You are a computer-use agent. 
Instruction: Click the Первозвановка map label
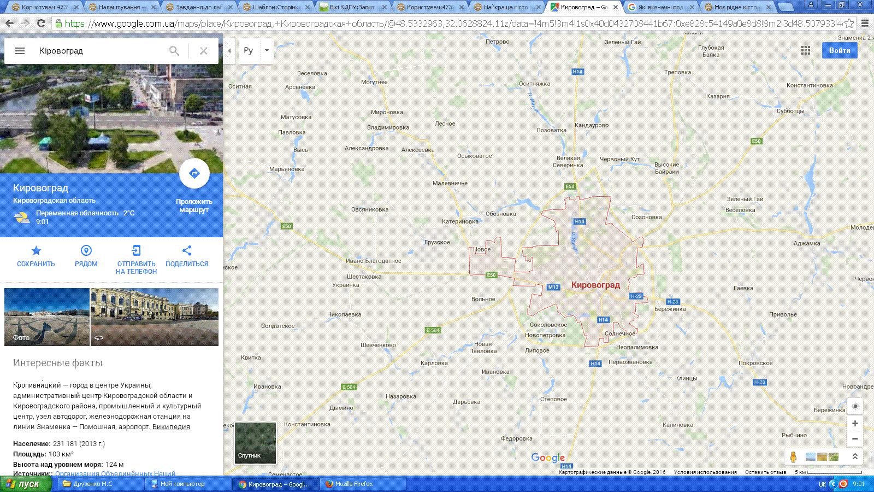[x=630, y=362]
